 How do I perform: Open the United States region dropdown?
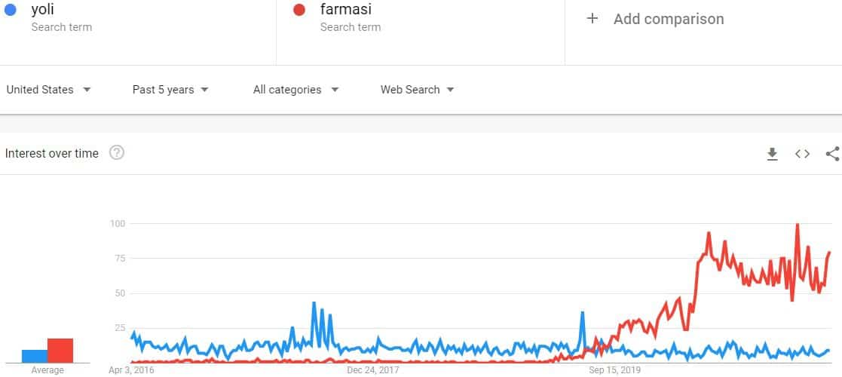[x=48, y=90]
